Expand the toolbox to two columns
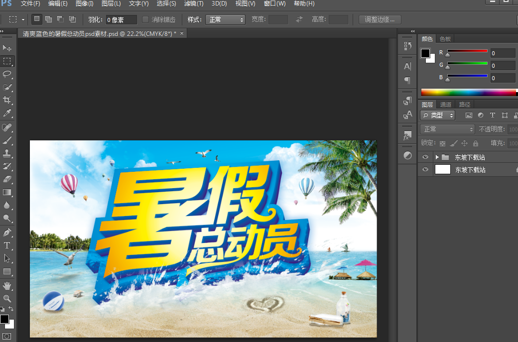The width and height of the screenshot is (518, 342). tap(2, 31)
